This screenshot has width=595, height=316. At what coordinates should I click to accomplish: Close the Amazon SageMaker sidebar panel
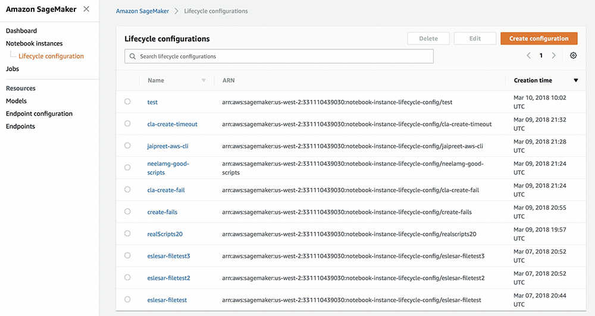tap(87, 9)
